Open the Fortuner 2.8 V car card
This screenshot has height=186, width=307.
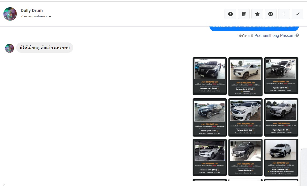[x=210, y=76]
